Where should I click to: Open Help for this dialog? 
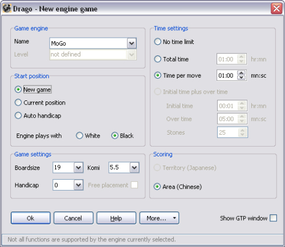coord(116,218)
